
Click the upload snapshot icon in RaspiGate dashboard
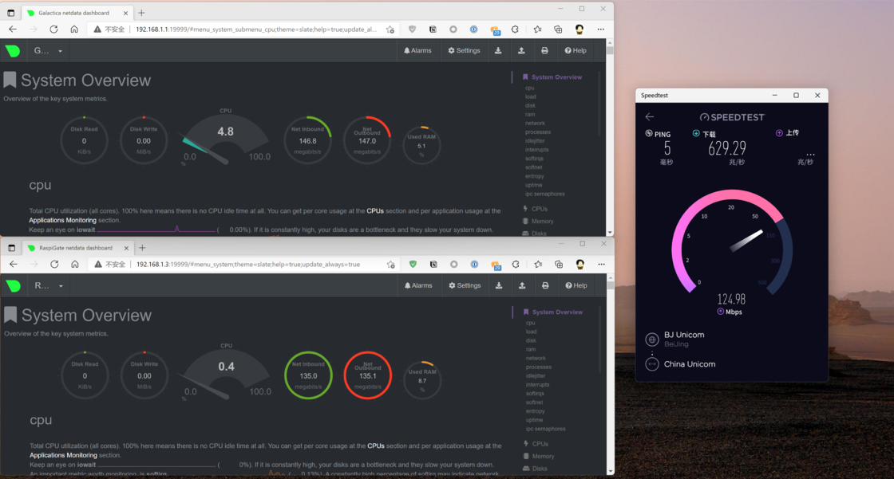(522, 286)
